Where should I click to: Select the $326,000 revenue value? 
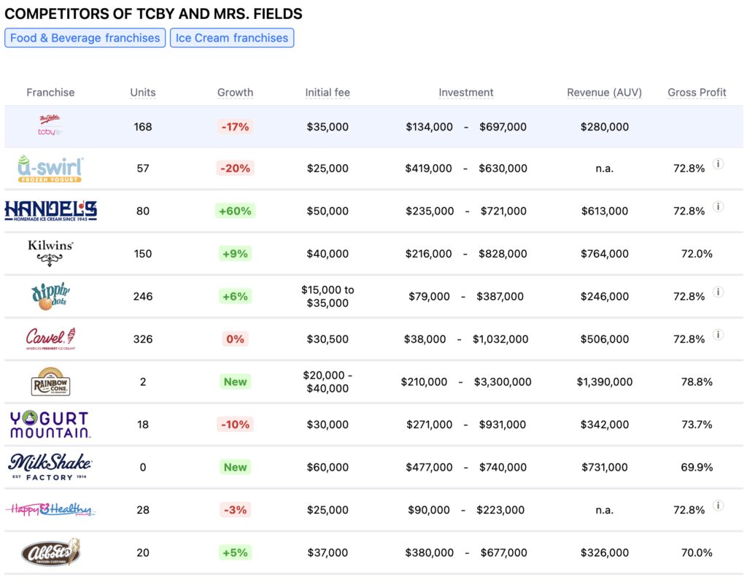pos(605,553)
